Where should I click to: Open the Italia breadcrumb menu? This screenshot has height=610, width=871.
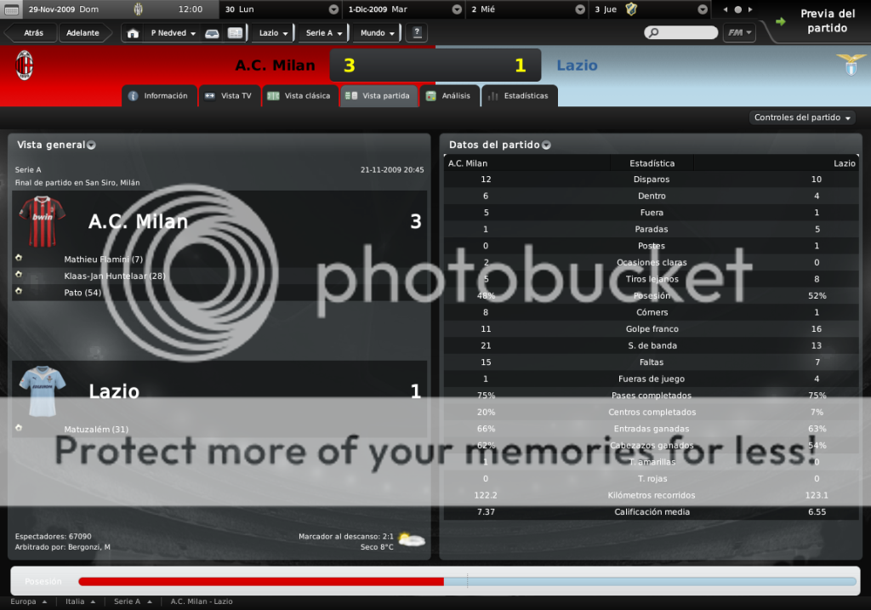coord(80,601)
